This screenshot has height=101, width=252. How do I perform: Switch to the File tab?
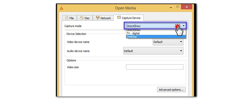point(70,18)
